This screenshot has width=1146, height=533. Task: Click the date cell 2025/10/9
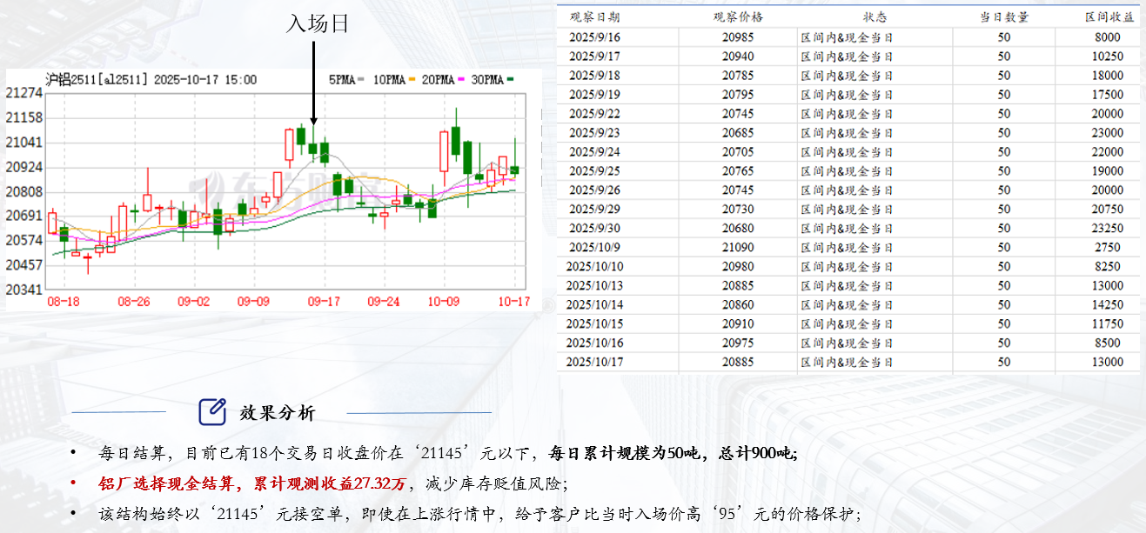[595, 248]
